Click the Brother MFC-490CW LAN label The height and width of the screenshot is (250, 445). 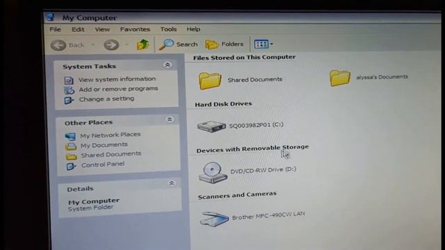pyautogui.click(x=268, y=216)
